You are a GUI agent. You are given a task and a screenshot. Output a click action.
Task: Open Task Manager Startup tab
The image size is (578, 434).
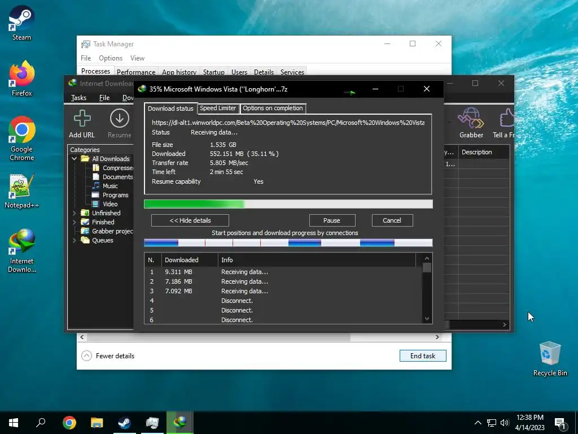pos(214,72)
